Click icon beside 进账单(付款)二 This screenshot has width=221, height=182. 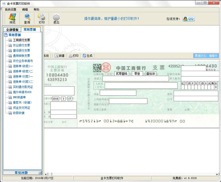click(10, 82)
